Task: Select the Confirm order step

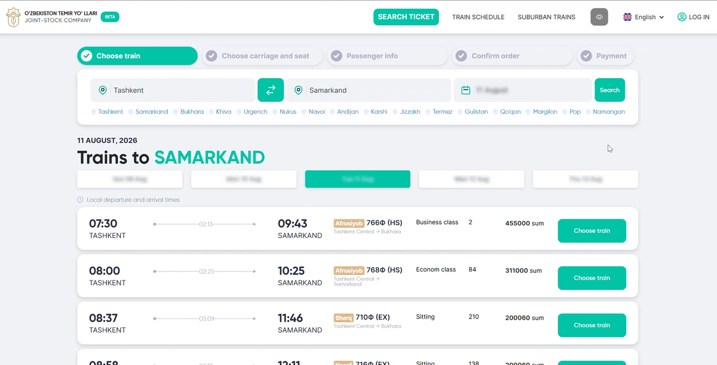Action: pyautogui.click(x=512, y=56)
